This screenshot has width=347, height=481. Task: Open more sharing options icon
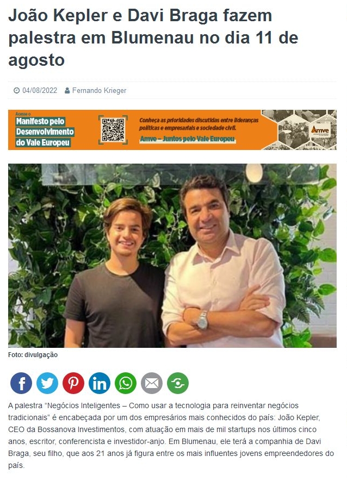point(178,383)
